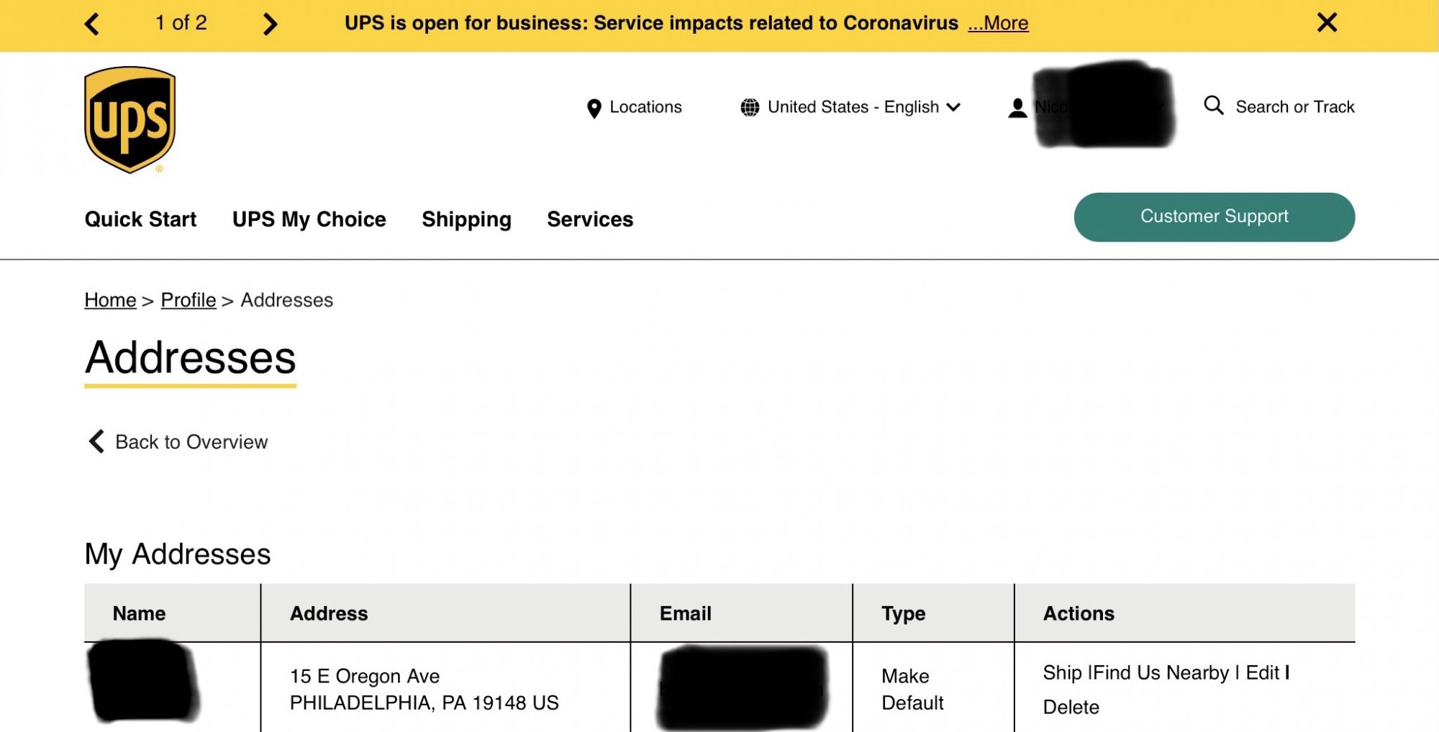The height and width of the screenshot is (732, 1439).
Task: Open the Quick Start menu
Action: 140,219
